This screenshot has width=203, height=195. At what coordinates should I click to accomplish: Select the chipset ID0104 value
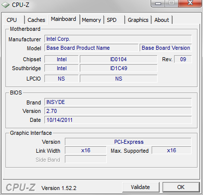click(x=118, y=59)
